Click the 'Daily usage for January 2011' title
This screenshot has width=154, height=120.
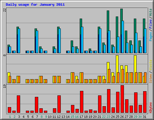pos(35,4)
